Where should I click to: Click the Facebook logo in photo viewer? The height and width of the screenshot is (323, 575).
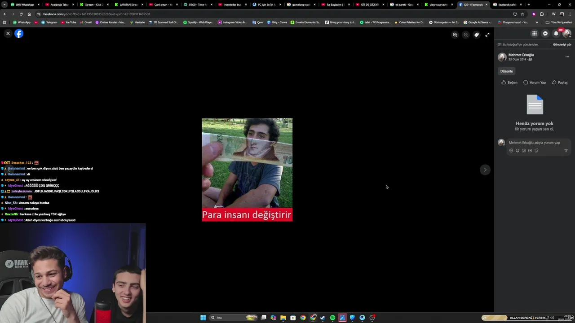19,34
